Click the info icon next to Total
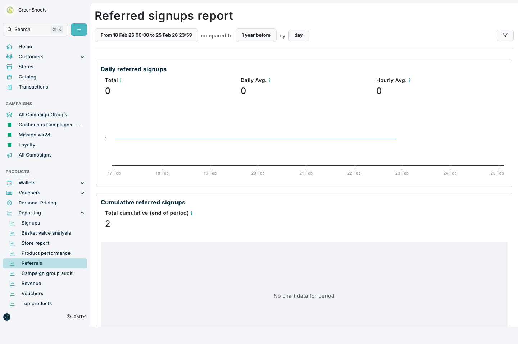 (121, 80)
